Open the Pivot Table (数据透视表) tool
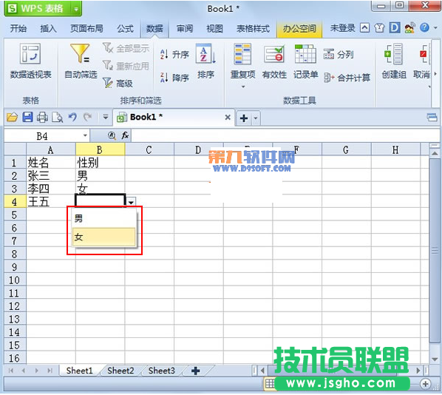442x395 pixels. [30, 61]
